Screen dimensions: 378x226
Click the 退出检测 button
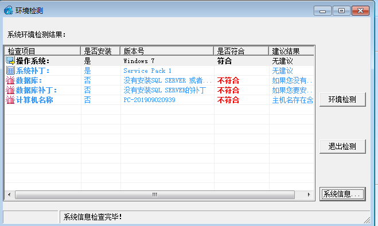coord(342,146)
